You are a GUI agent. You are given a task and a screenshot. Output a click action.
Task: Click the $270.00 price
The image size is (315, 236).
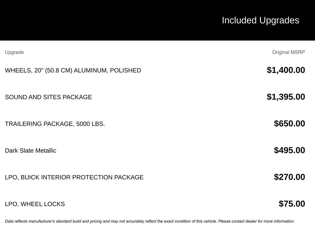(x=289, y=177)
